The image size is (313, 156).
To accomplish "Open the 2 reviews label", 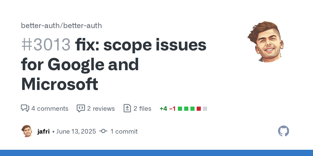I will 101,108.
